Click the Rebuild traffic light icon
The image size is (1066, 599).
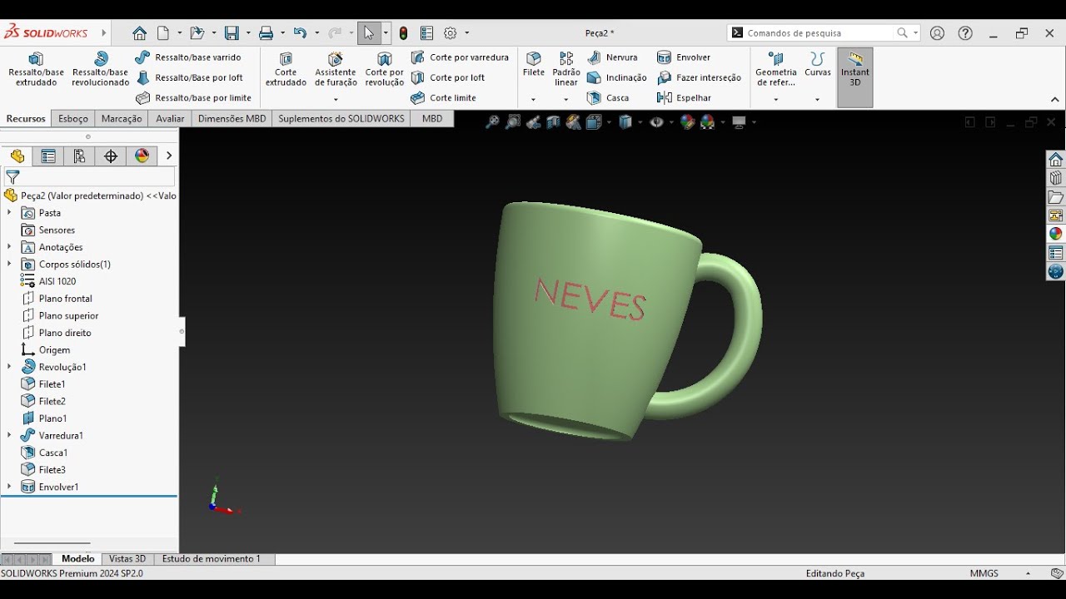(x=403, y=33)
